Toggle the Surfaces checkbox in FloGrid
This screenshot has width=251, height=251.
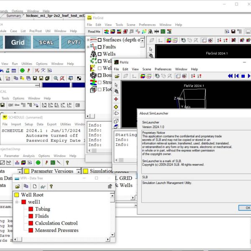pos(100,40)
